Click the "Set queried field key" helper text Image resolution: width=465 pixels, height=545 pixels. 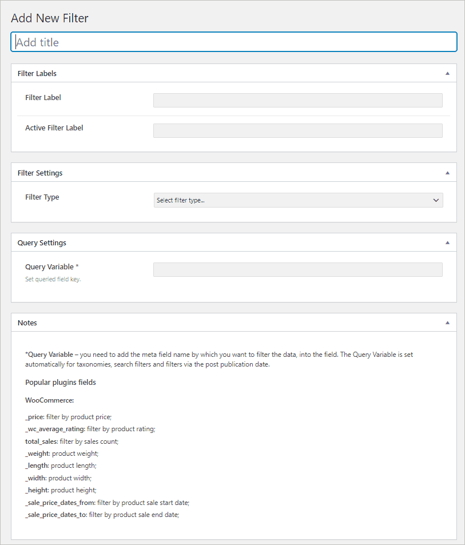53,280
